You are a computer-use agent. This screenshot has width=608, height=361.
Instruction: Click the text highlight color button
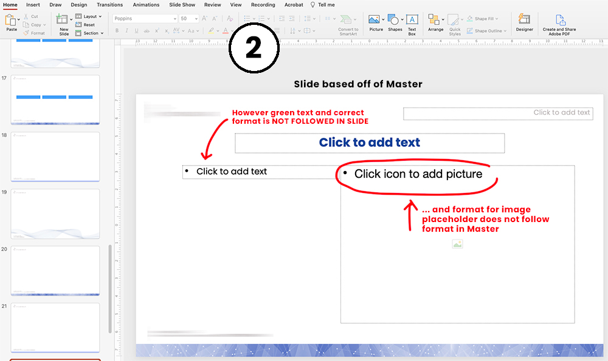(x=211, y=30)
